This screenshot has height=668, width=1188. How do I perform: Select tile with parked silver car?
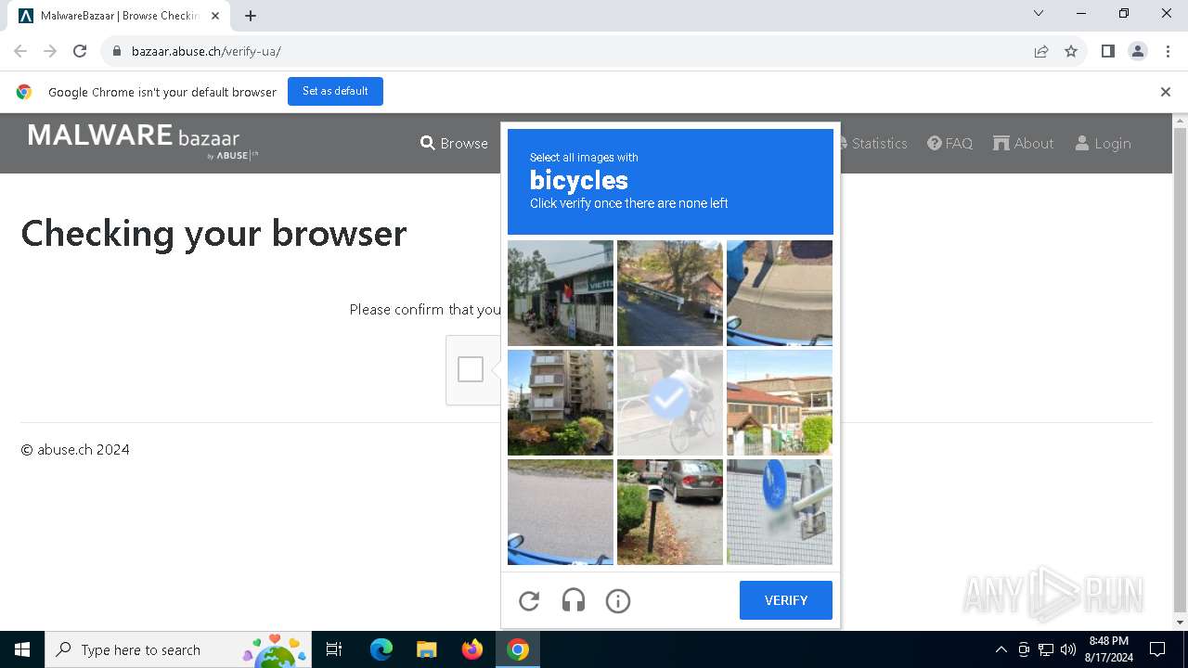click(670, 512)
